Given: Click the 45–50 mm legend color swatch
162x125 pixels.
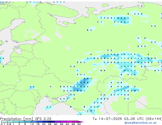Looking at the screenshot, I should coord(75,122).
